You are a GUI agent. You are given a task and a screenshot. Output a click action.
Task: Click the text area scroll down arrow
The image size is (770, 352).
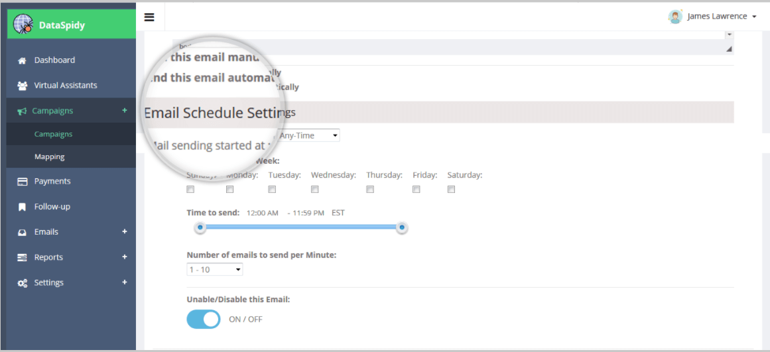click(729, 35)
